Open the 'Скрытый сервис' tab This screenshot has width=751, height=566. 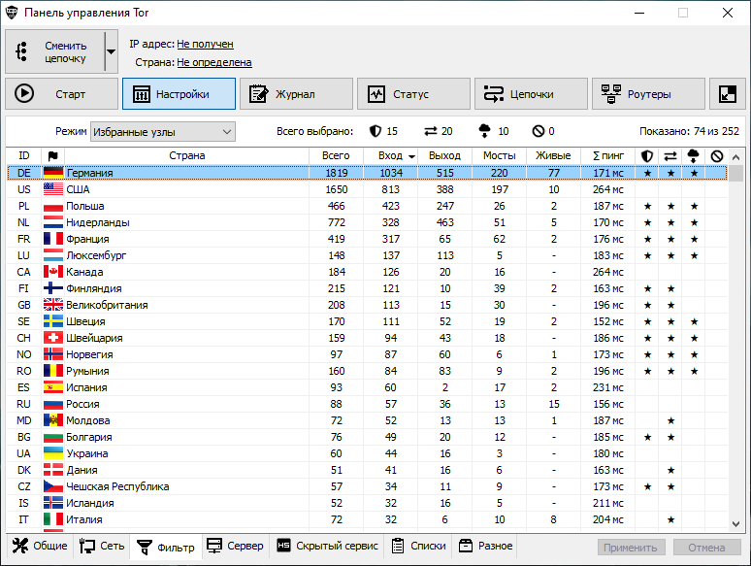(328, 546)
